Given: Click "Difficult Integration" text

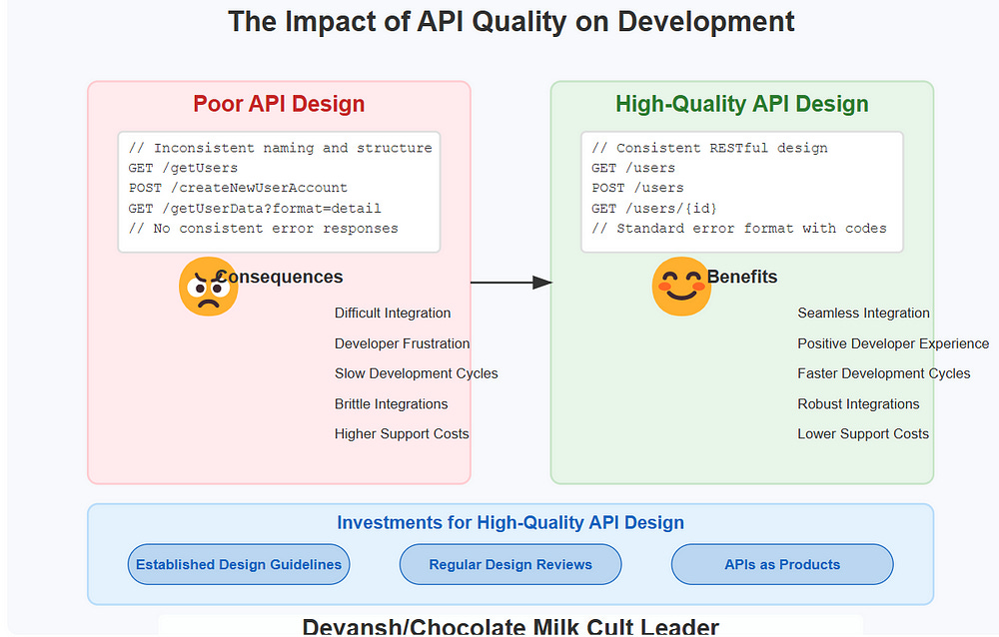Looking at the screenshot, I should [x=393, y=314].
